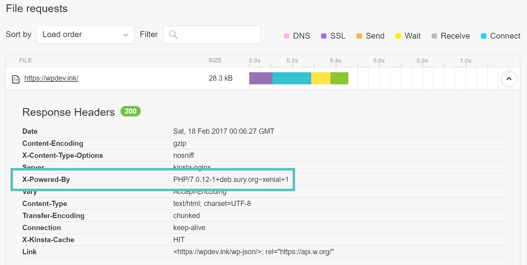
Task: Click the SSL purple legend swatch
Action: click(324, 36)
